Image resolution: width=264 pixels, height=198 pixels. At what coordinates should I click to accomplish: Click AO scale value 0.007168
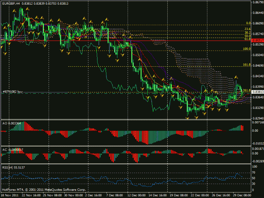pos(258,122)
